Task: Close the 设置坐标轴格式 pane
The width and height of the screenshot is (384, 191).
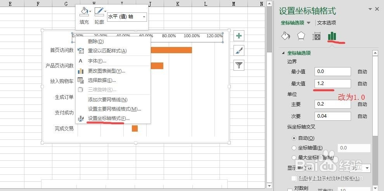Action: (x=377, y=9)
